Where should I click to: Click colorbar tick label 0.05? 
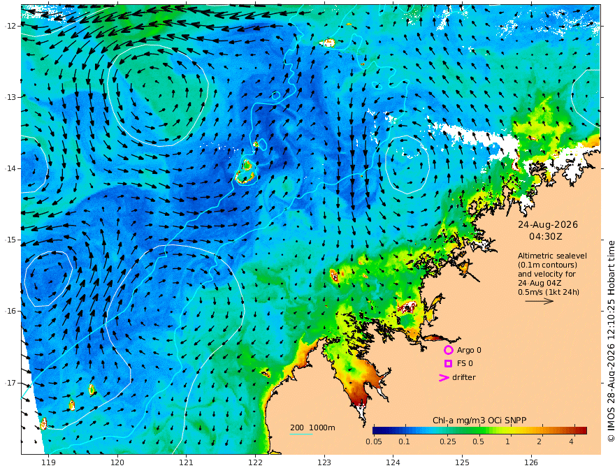coord(374,441)
